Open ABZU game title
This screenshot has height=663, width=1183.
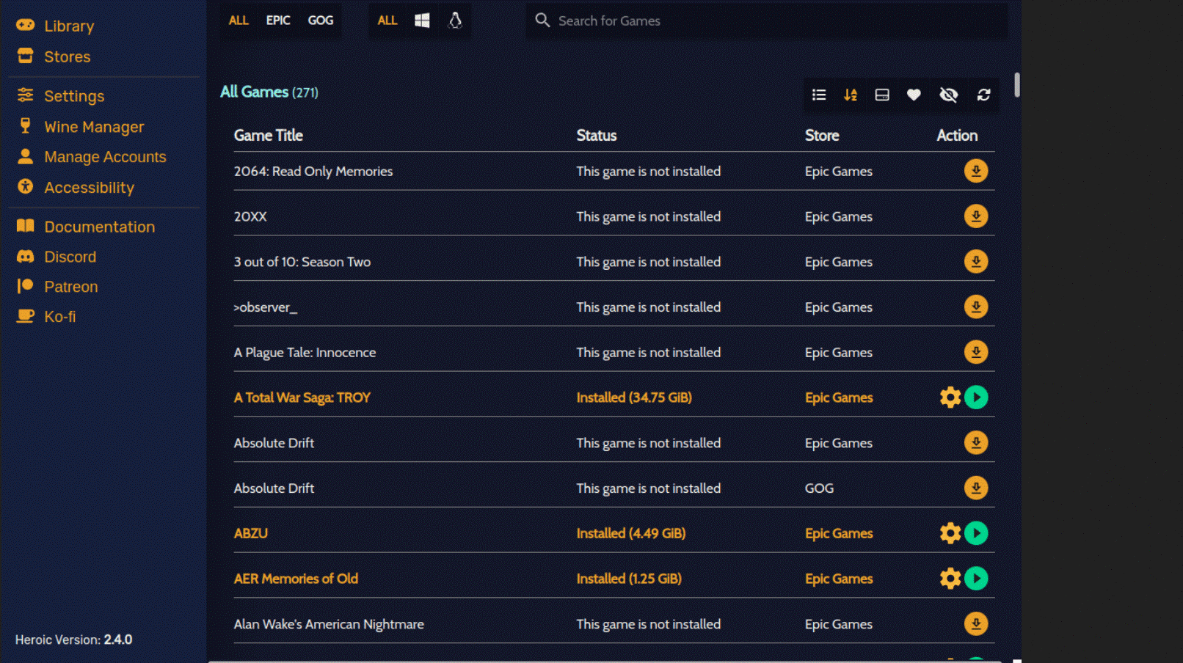click(251, 533)
